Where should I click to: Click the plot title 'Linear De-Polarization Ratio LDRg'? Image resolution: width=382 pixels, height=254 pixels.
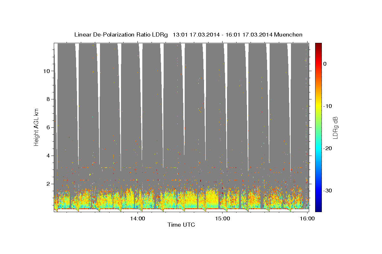click(121, 35)
